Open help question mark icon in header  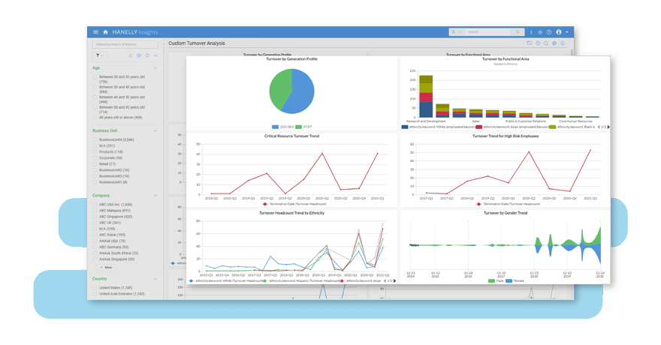549,32
